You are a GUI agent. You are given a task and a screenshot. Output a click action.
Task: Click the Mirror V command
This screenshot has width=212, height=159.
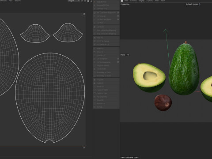click(106, 52)
